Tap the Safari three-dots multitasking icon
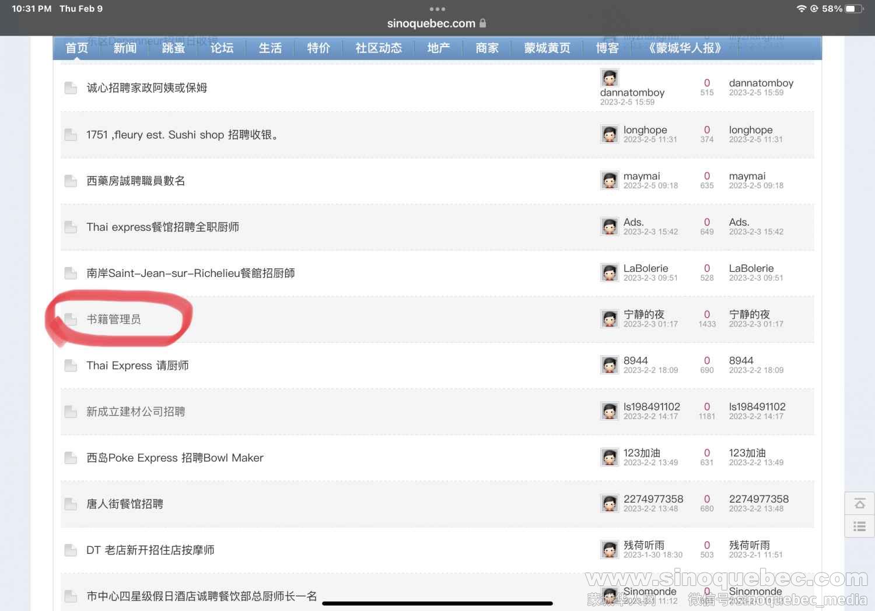This screenshot has width=875, height=611. 437,9
